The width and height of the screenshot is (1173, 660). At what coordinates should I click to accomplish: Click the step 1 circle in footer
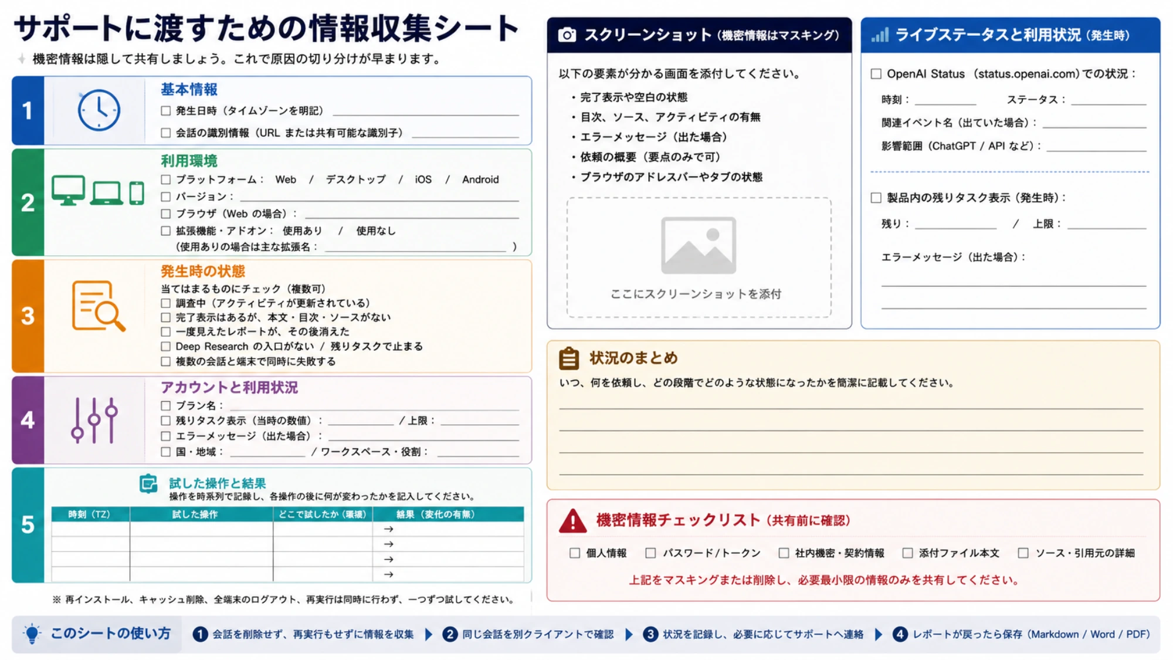[200, 634]
